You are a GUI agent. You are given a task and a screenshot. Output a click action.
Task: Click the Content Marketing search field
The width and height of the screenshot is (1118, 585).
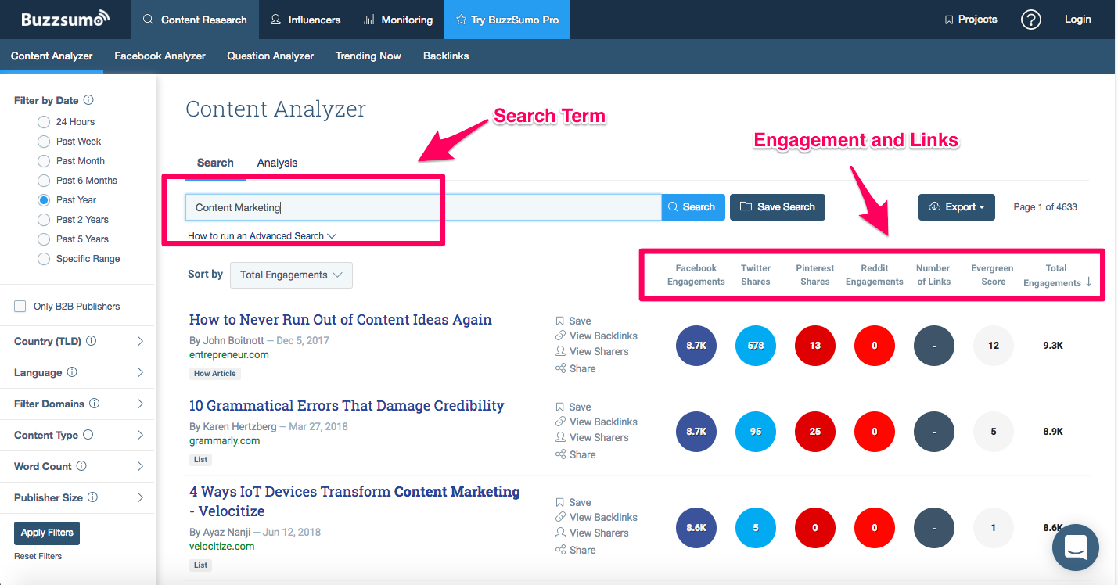(x=423, y=207)
